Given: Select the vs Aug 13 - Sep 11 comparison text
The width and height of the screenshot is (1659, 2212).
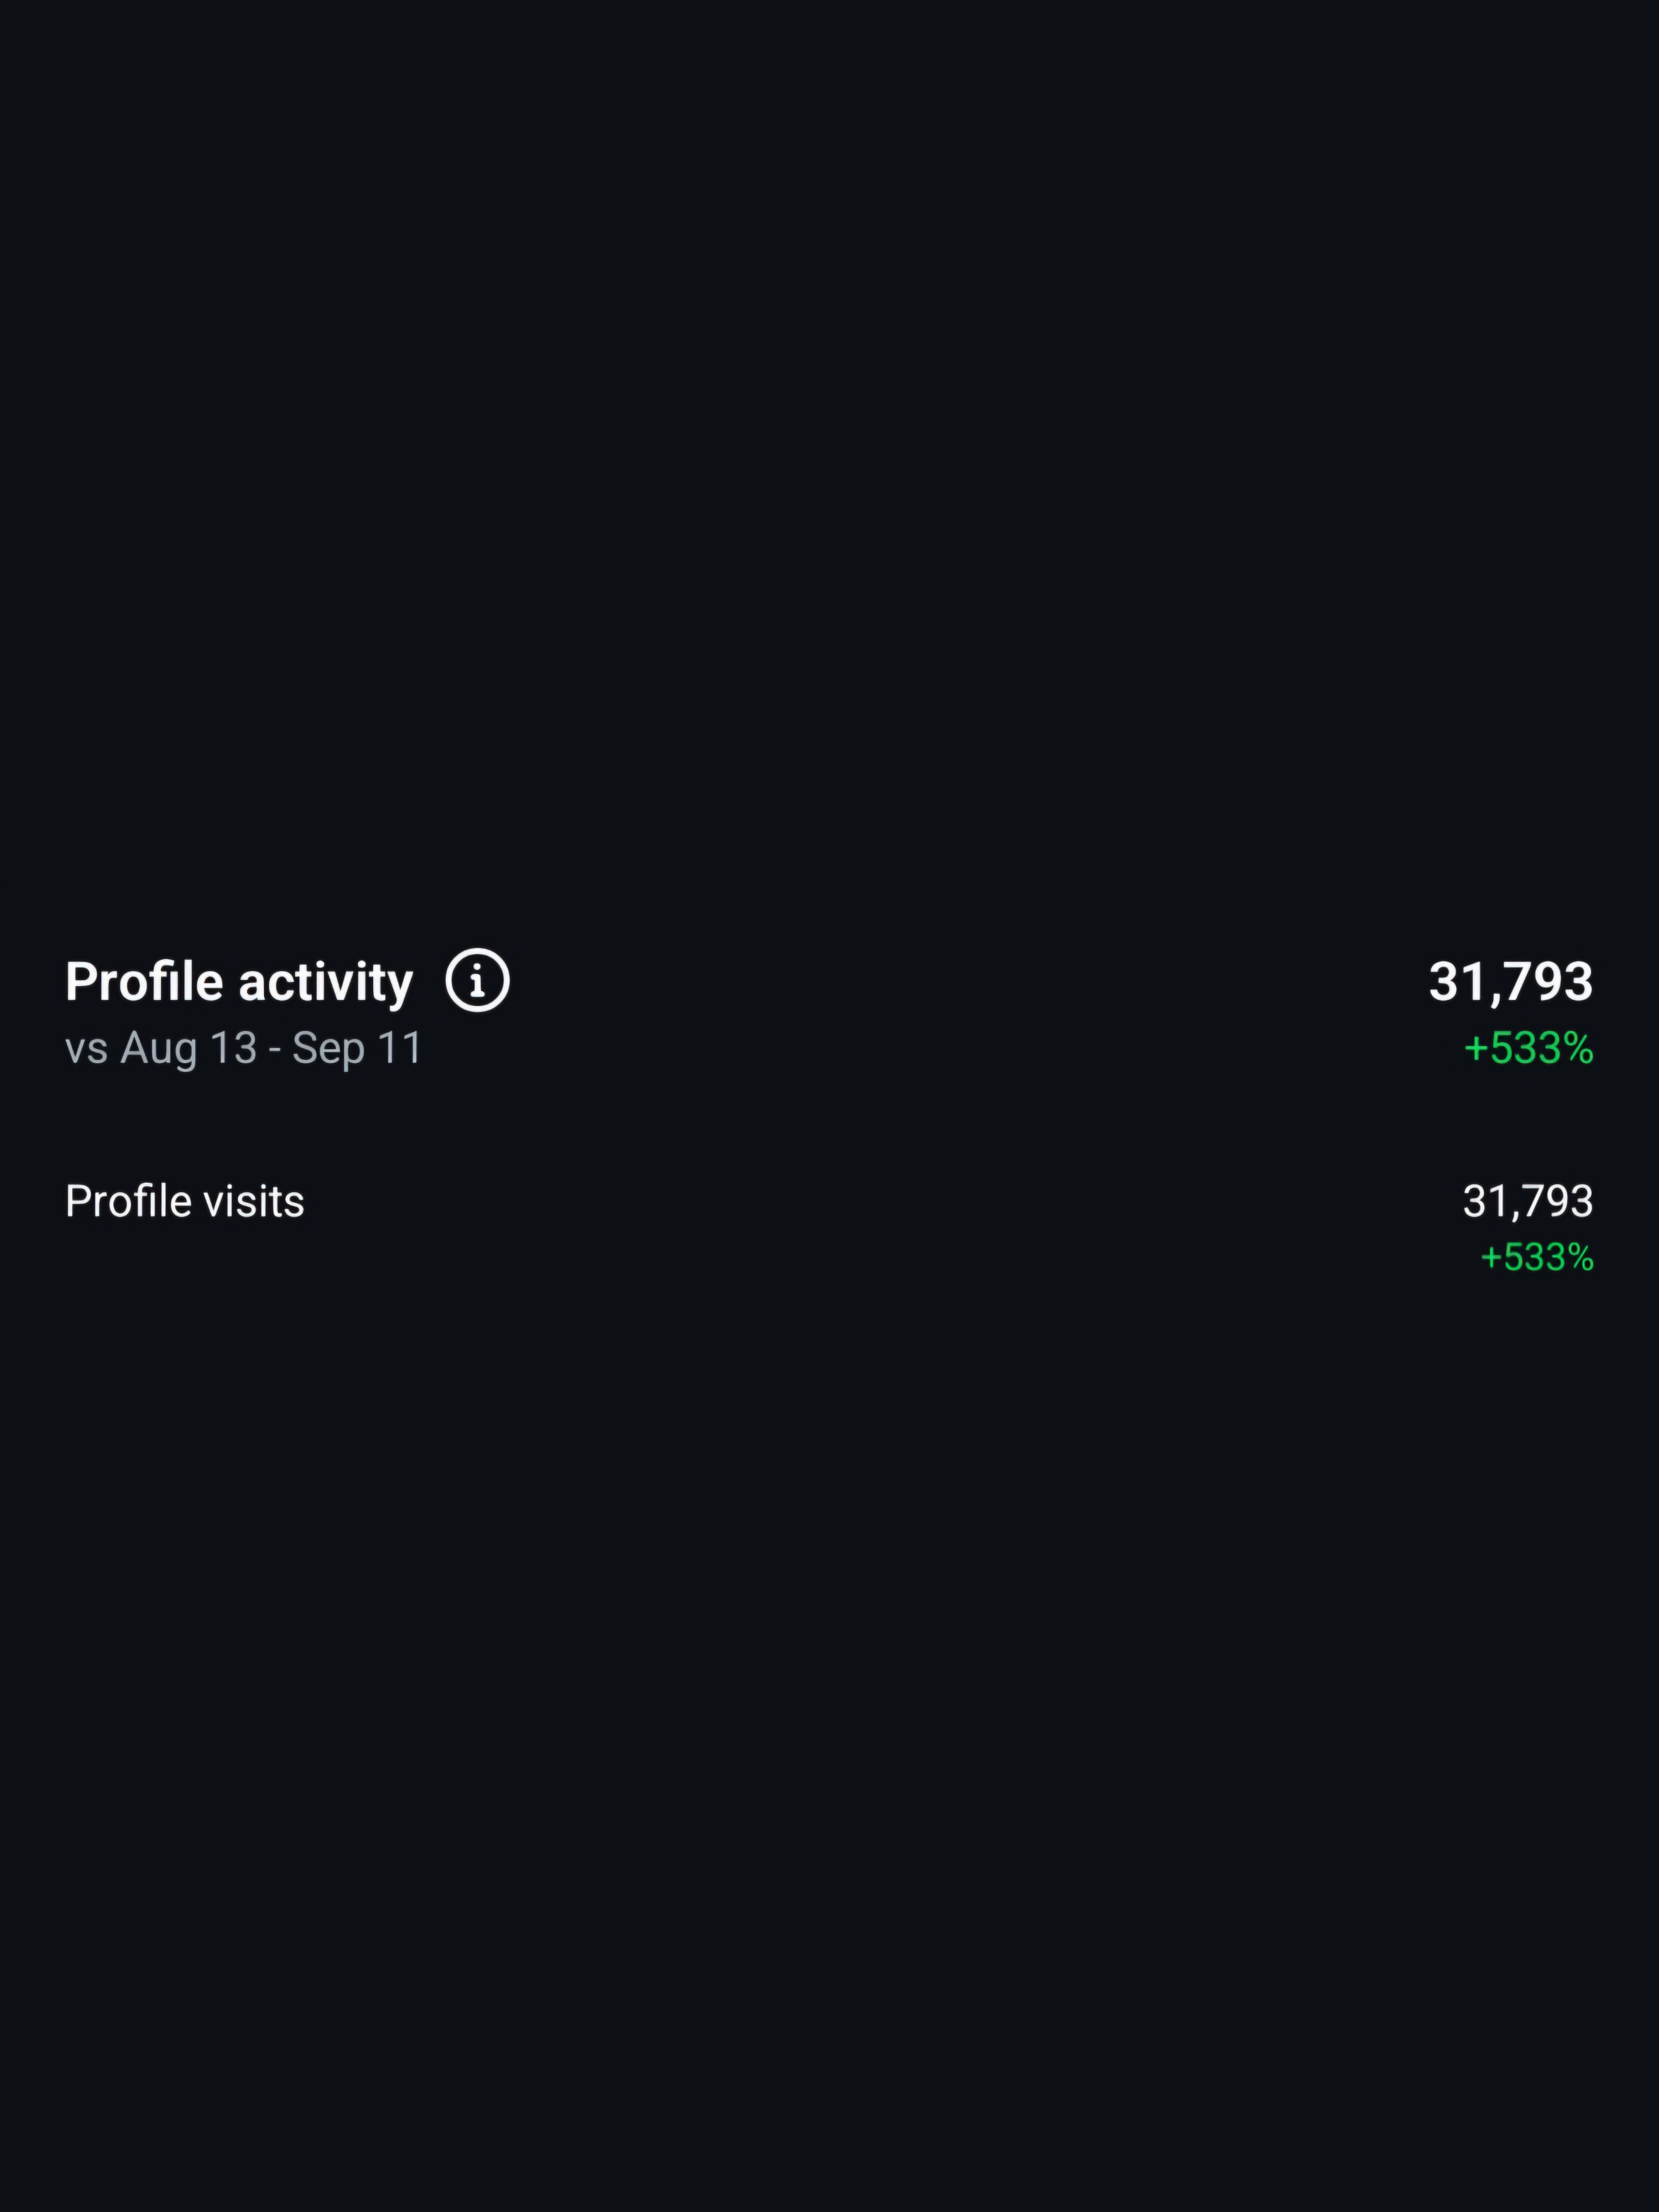Looking at the screenshot, I should click(244, 1049).
